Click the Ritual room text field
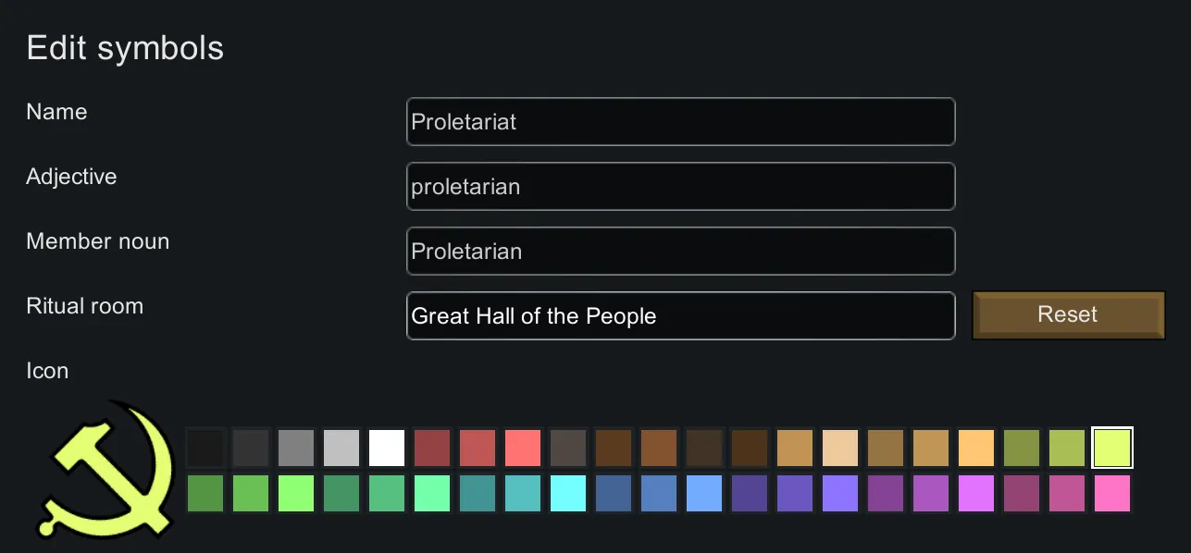Screen dimensions: 1191x553 (x=680, y=316)
